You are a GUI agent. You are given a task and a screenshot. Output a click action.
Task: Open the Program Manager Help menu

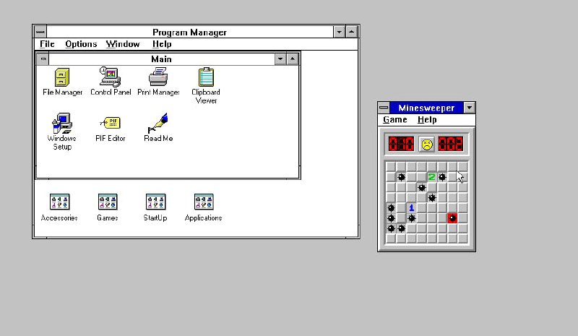(x=162, y=44)
